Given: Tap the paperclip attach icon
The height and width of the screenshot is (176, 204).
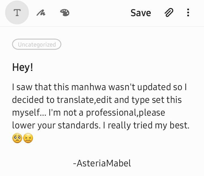Looking at the screenshot, I should point(169,13).
